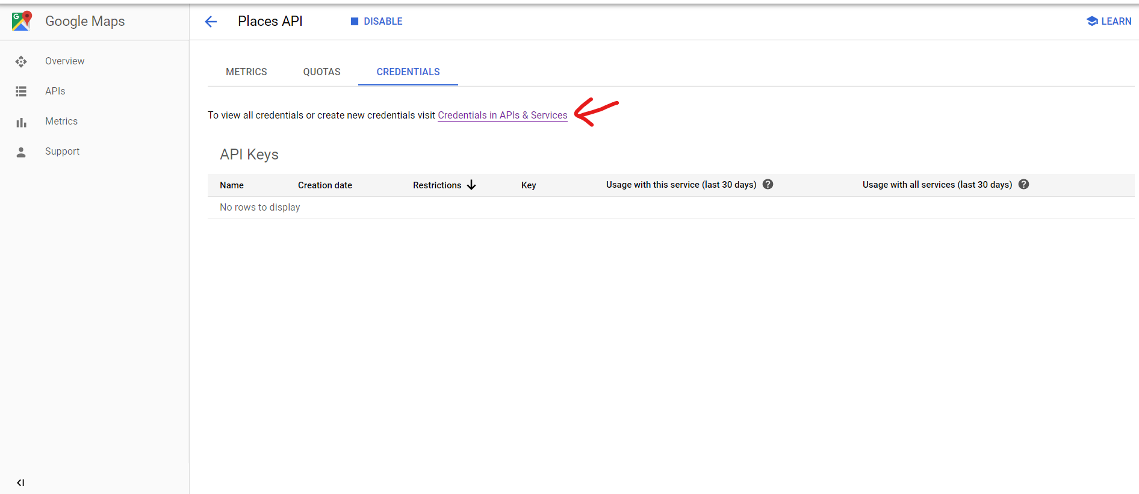This screenshot has height=494, width=1139.
Task: Collapse the left navigation sidebar
Action: tap(20, 483)
